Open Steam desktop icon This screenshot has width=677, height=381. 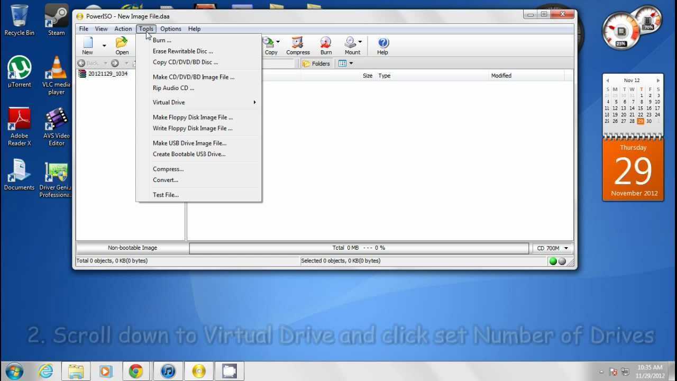tap(57, 21)
